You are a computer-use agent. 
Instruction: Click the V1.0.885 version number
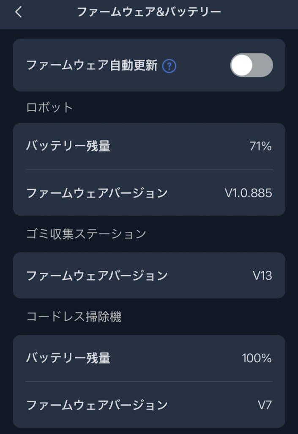[x=248, y=193]
